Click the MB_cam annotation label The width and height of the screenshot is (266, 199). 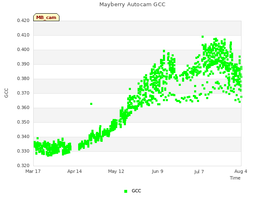click(46, 17)
